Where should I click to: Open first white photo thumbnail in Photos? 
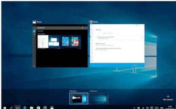[43, 42]
